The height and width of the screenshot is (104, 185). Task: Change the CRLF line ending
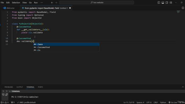[x=156, y=103]
